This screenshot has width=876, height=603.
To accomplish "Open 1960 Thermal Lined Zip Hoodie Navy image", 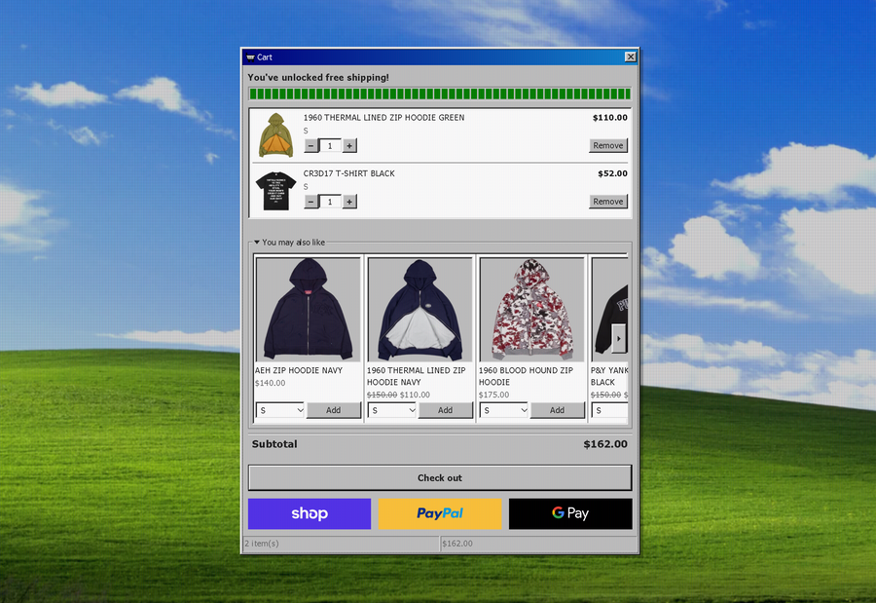I will coord(420,309).
